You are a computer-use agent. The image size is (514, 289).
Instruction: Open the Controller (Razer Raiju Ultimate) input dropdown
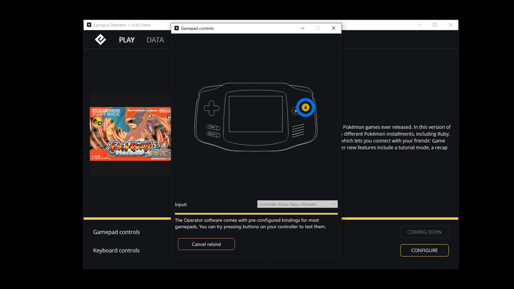coord(297,204)
